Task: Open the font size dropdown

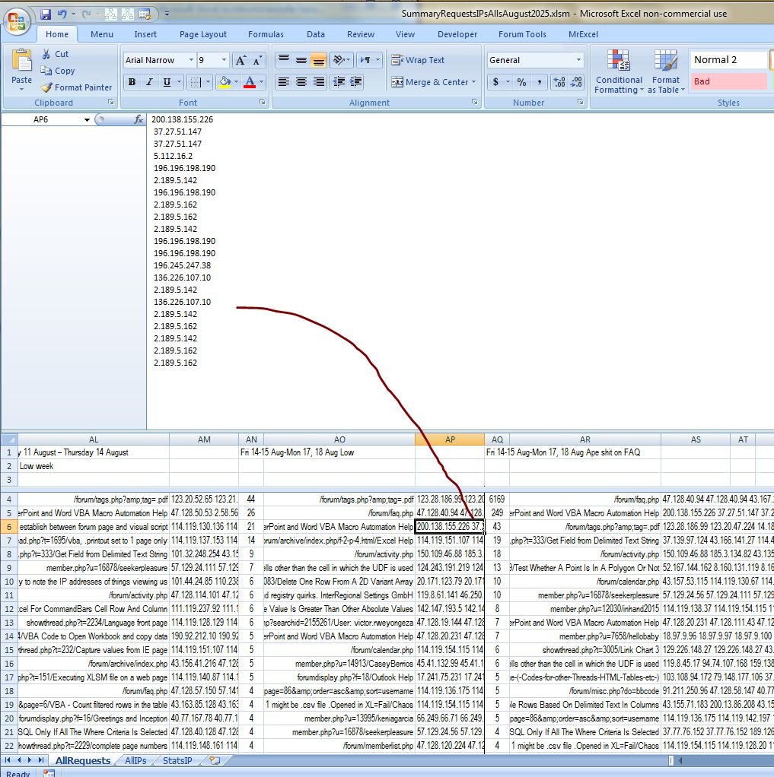Action: 224,60
